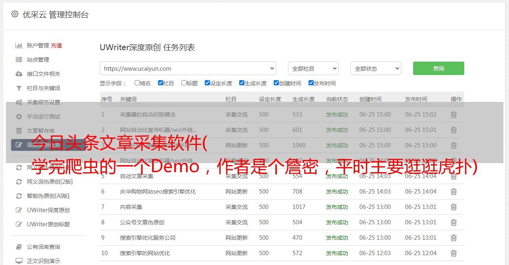Image resolution: width=509 pixels, height=265 pixels.
Task: Click 发布成功 status in row 10
Action: pyautogui.click(x=337, y=253)
